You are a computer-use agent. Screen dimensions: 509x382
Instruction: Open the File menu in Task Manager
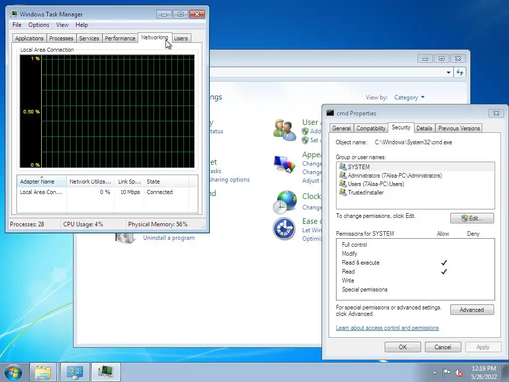(x=17, y=25)
